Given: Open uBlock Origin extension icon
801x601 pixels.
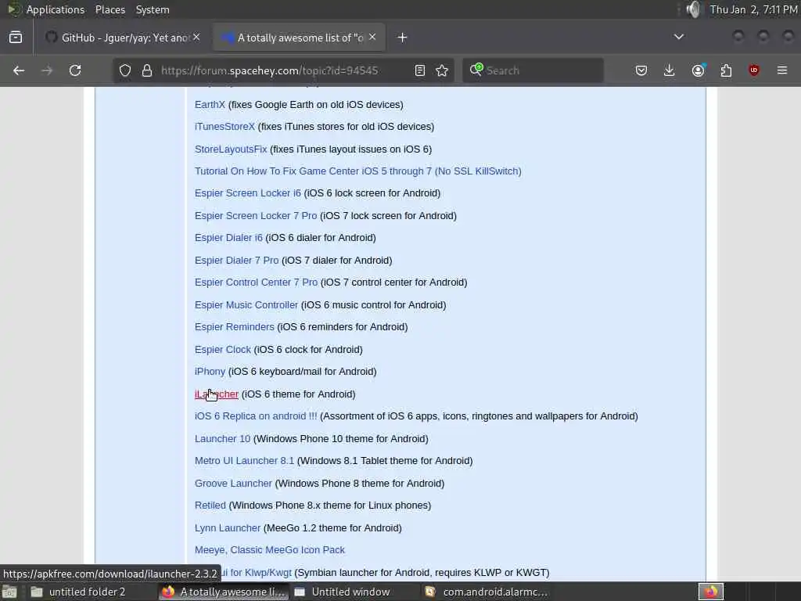Looking at the screenshot, I should [754, 70].
